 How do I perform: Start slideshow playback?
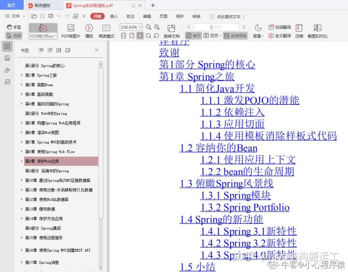89,31
